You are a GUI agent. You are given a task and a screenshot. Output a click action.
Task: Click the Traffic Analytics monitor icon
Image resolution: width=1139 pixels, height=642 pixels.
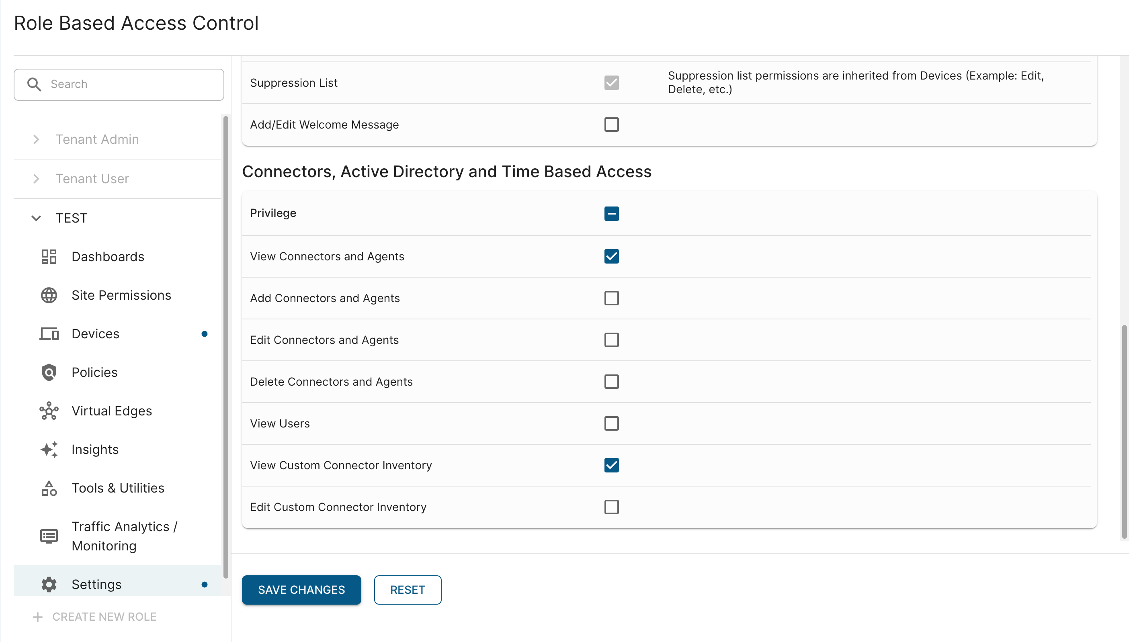(49, 536)
